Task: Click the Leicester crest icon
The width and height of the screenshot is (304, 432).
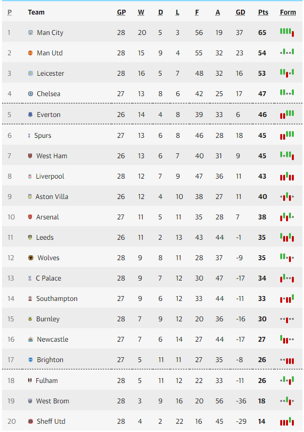Action: tap(31, 73)
